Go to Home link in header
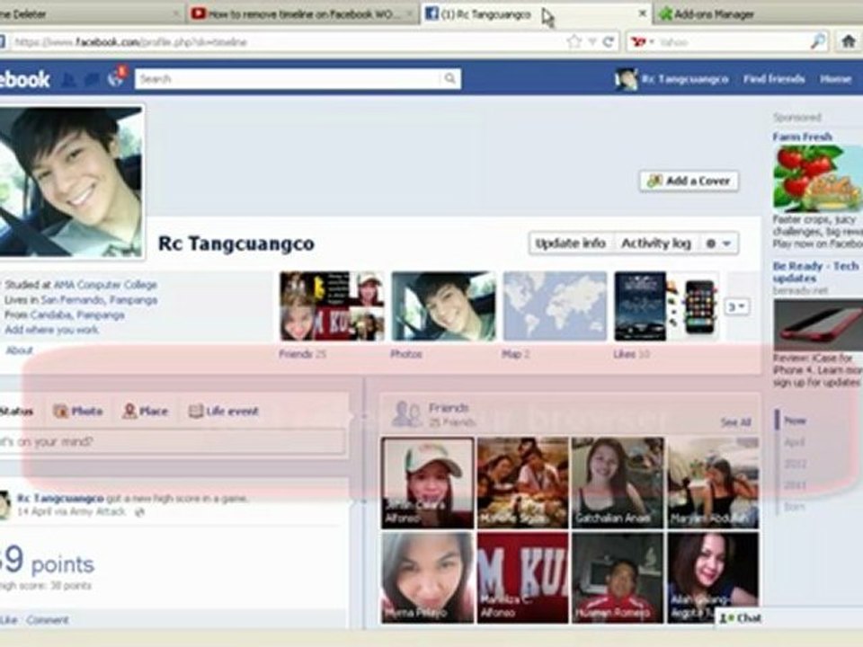This screenshot has width=863, height=647. [835, 79]
